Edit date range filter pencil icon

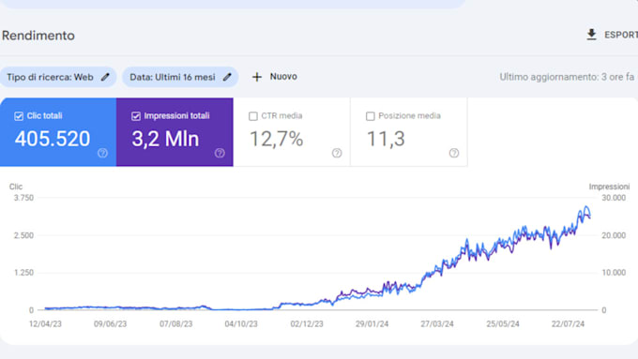point(227,77)
